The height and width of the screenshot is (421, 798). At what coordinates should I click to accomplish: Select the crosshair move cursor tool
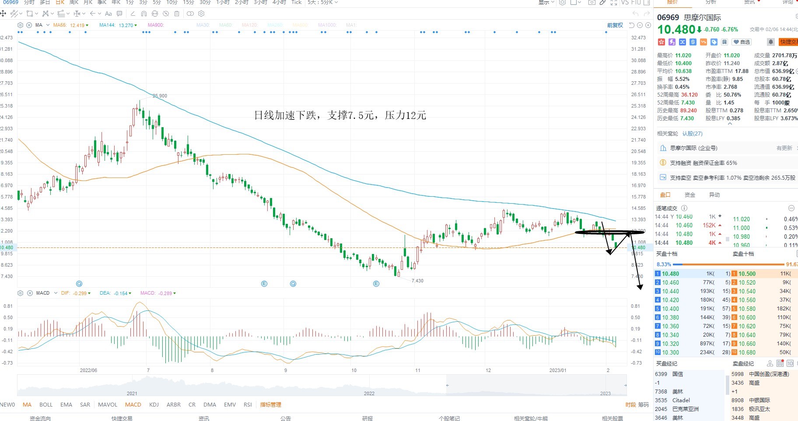click(x=3, y=14)
